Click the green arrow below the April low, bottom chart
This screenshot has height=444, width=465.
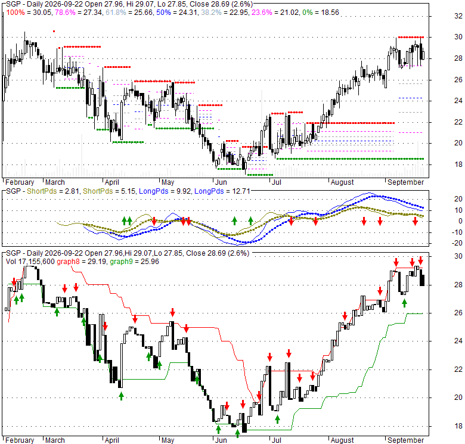click(121, 396)
